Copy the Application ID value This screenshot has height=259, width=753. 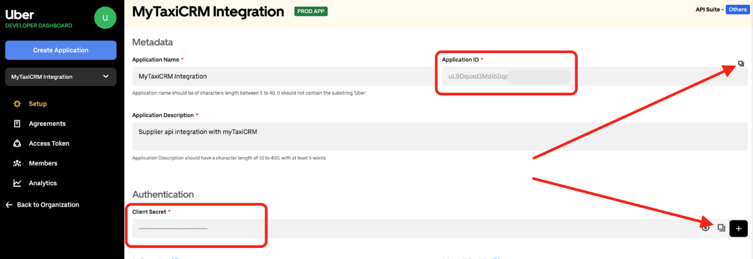tap(741, 63)
